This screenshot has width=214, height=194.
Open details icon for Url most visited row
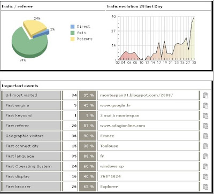pos(205,95)
